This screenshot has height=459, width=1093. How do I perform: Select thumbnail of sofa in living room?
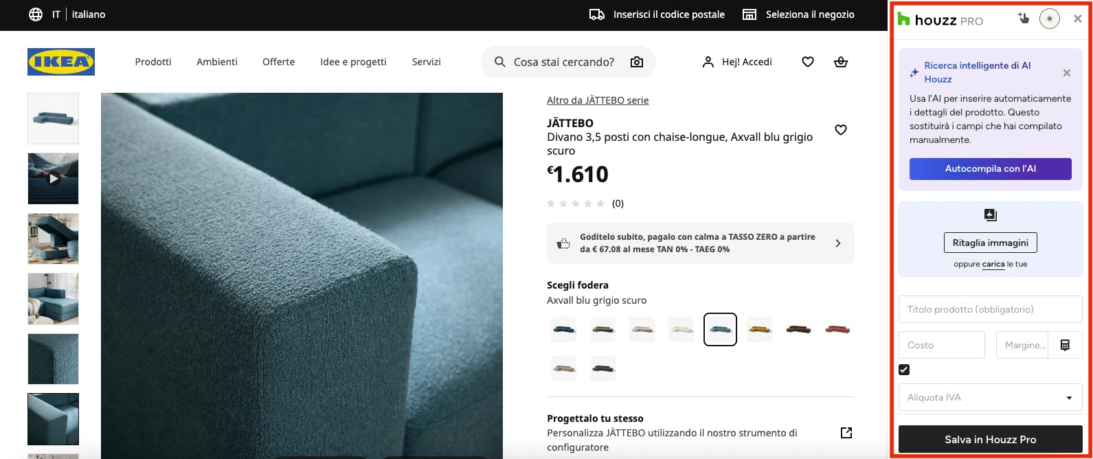click(53, 299)
